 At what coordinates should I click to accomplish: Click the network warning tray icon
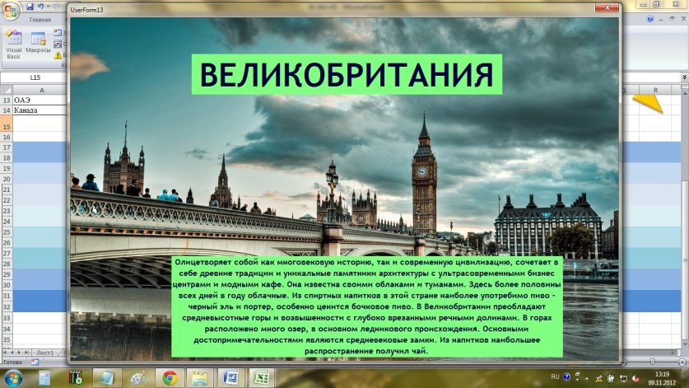[x=598, y=378]
